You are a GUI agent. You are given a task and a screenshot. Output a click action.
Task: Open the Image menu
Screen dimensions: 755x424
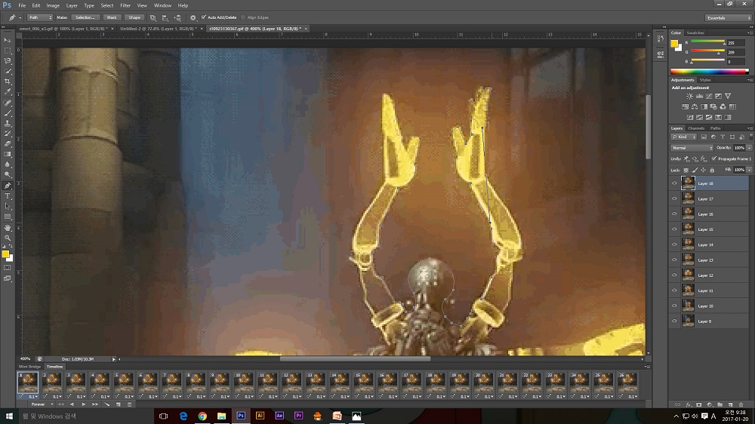53,5
